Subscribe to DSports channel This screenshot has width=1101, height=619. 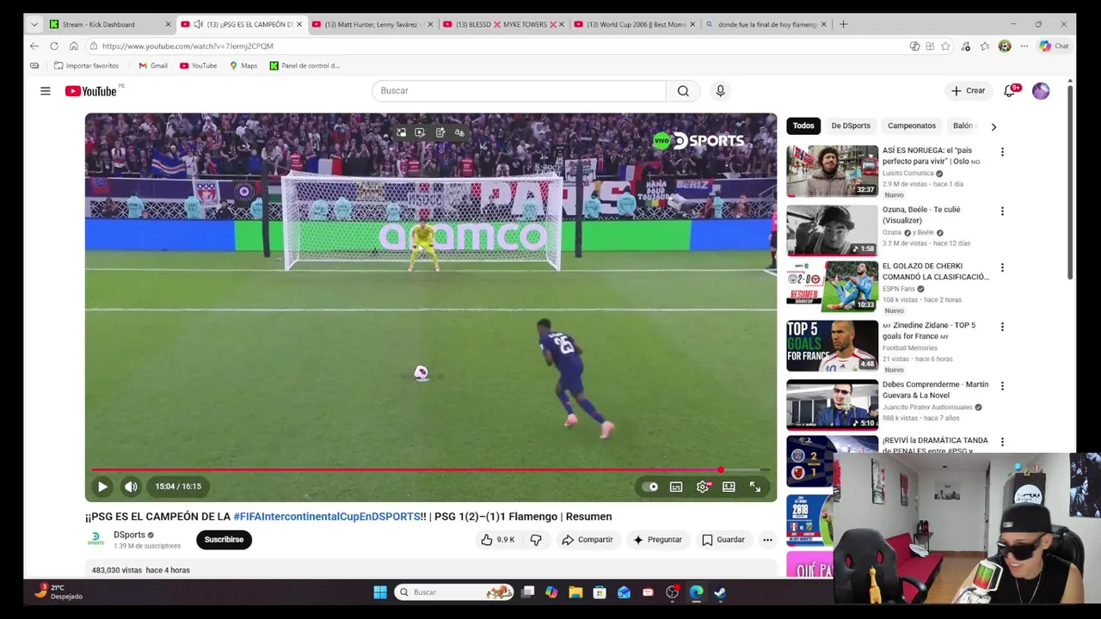[224, 540]
